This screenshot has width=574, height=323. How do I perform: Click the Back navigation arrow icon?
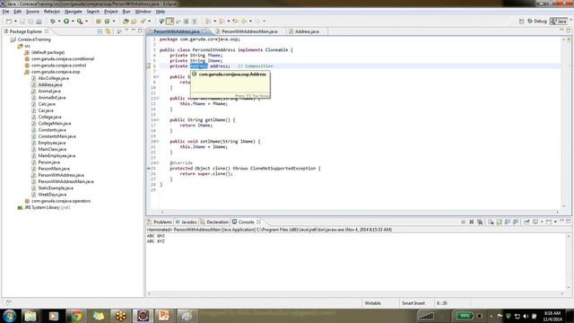[x=244, y=22]
